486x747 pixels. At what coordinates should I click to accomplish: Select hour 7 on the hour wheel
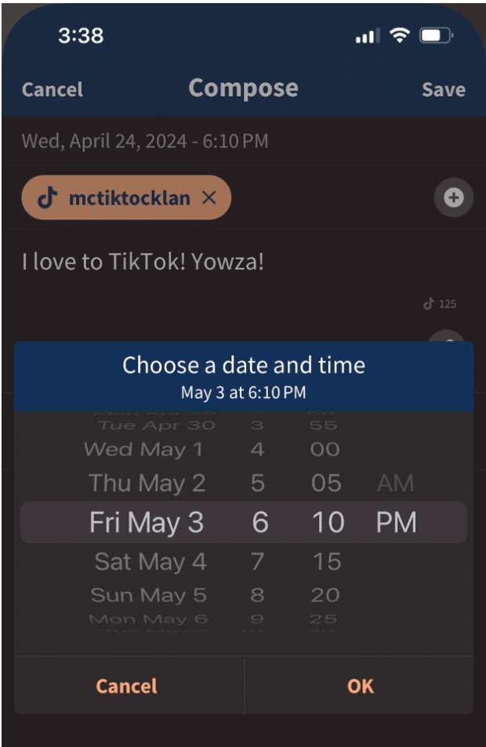tap(259, 561)
